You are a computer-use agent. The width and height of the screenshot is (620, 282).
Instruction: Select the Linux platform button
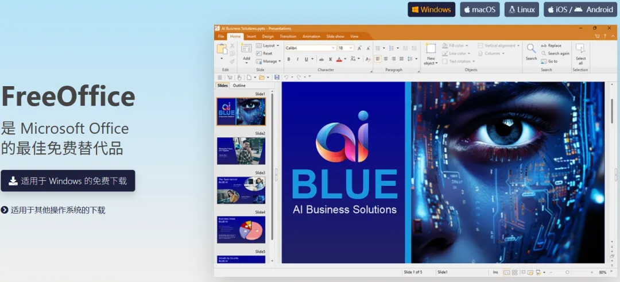(521, 10)
